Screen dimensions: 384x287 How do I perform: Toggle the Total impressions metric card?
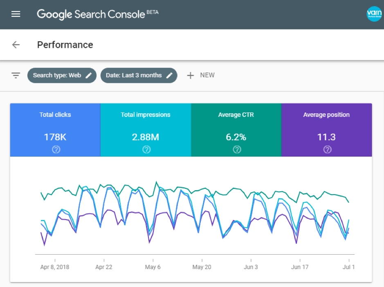point(146,130)
